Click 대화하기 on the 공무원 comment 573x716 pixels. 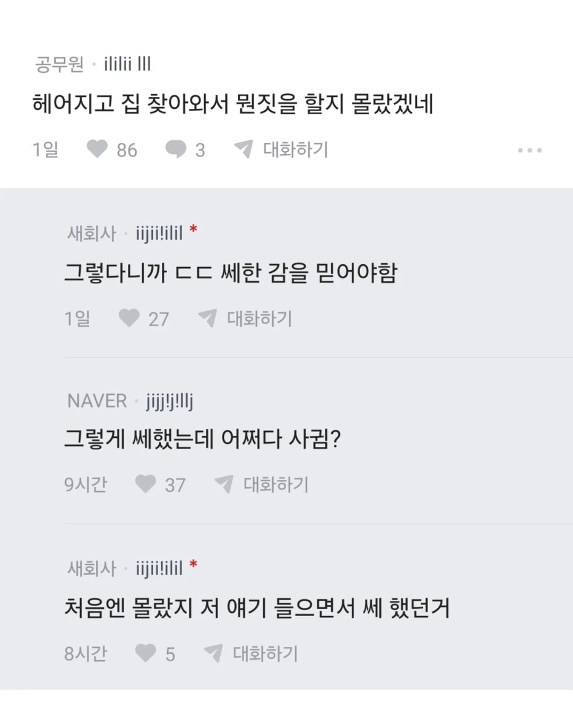coord(296,149)
